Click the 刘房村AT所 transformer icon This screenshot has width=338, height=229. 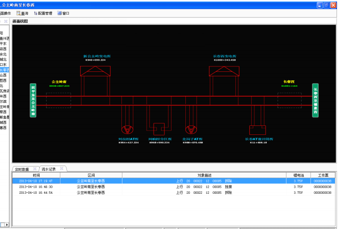(127, 130)
